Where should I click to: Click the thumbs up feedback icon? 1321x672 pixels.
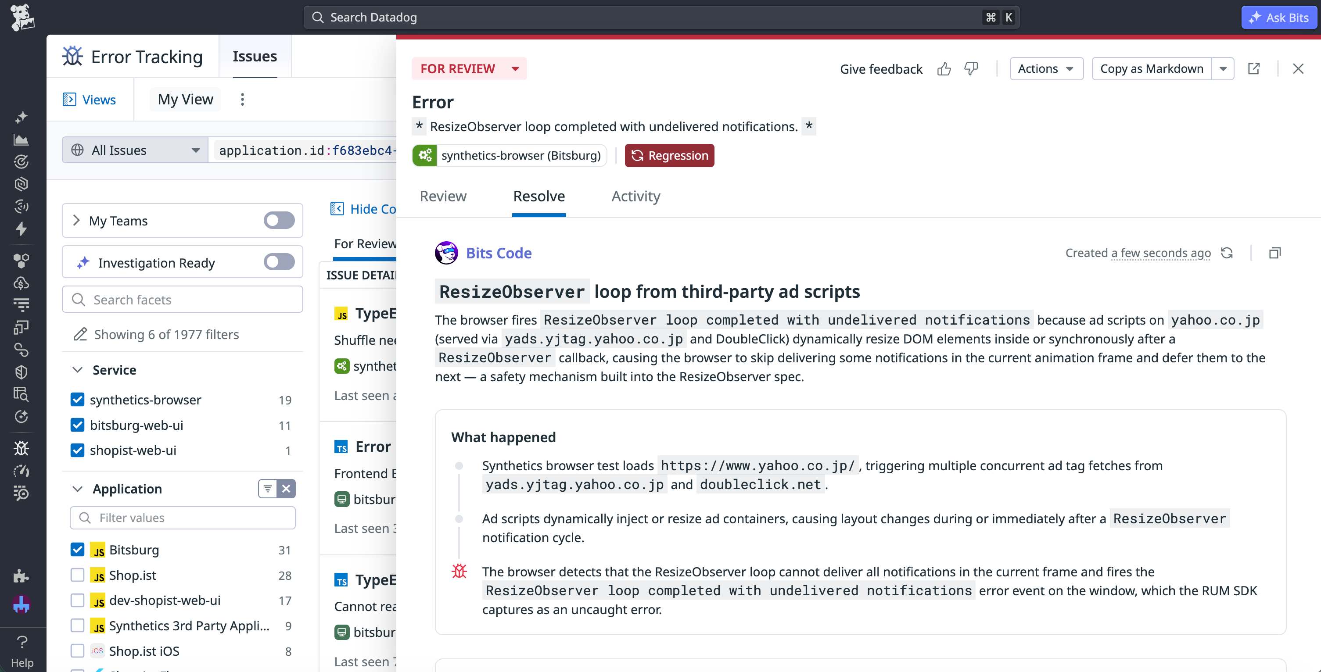[x=944, y=69]
